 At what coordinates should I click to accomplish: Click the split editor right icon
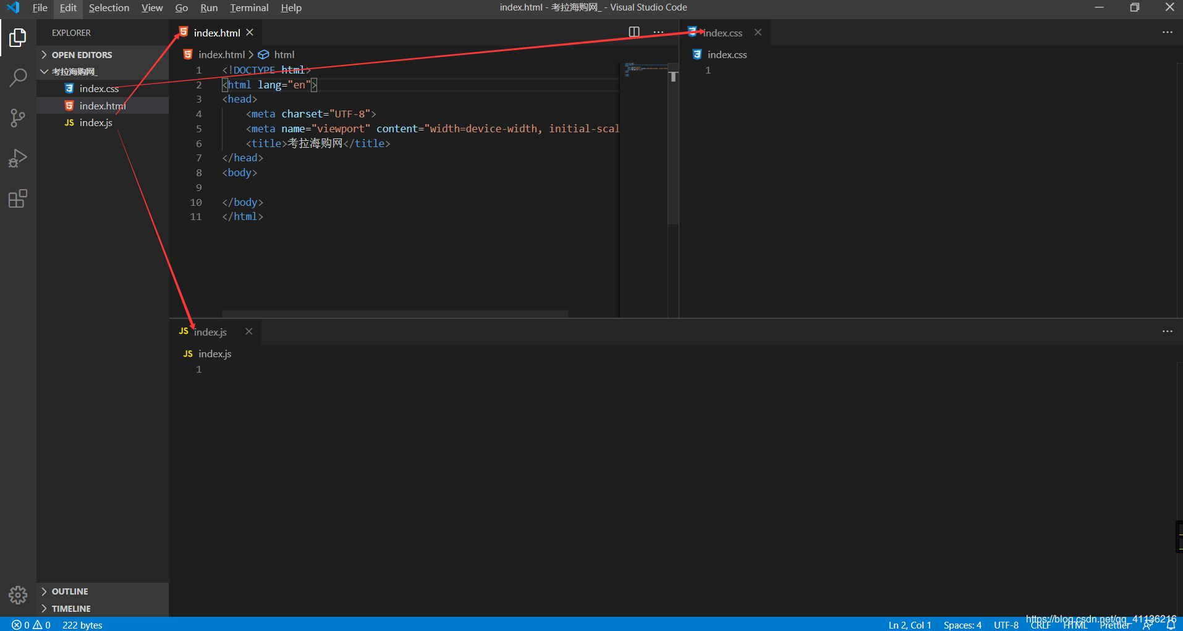(634, 32)
